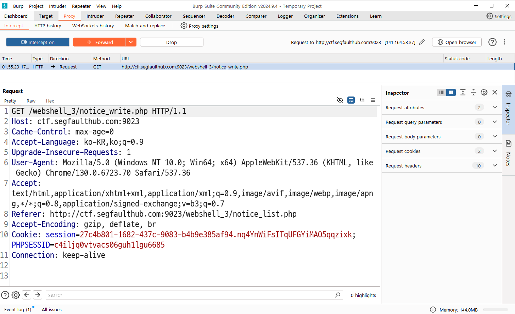The height and width of the screenshot is (314, 515).
Task: Switch request view to Raw
Action: click(x=31, y=101)
